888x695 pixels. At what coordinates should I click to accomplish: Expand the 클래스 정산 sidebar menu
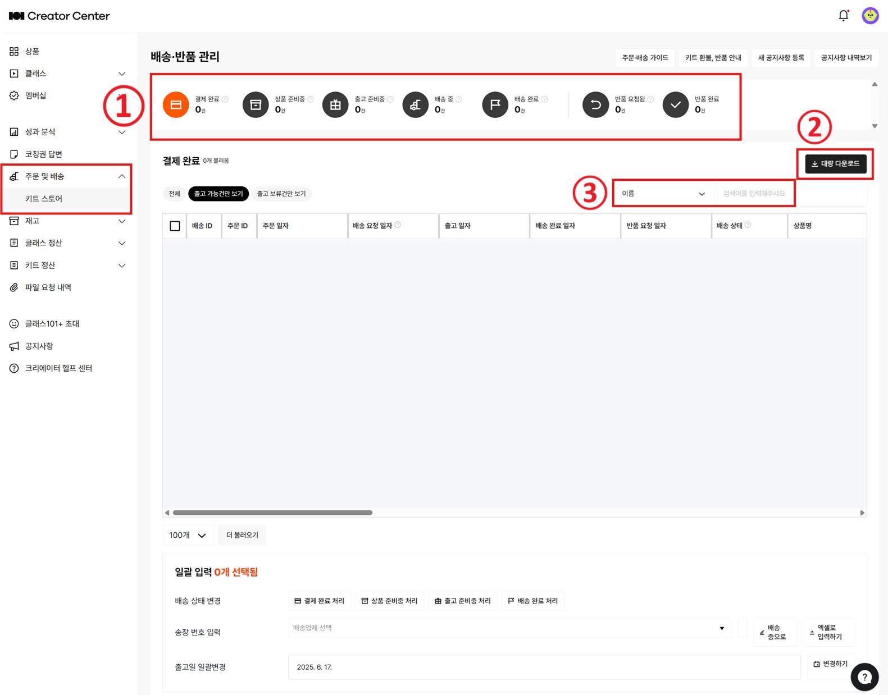coord(122,243)
